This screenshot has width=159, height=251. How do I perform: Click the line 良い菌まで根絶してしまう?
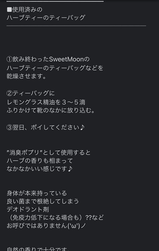(x=43, y=201)
